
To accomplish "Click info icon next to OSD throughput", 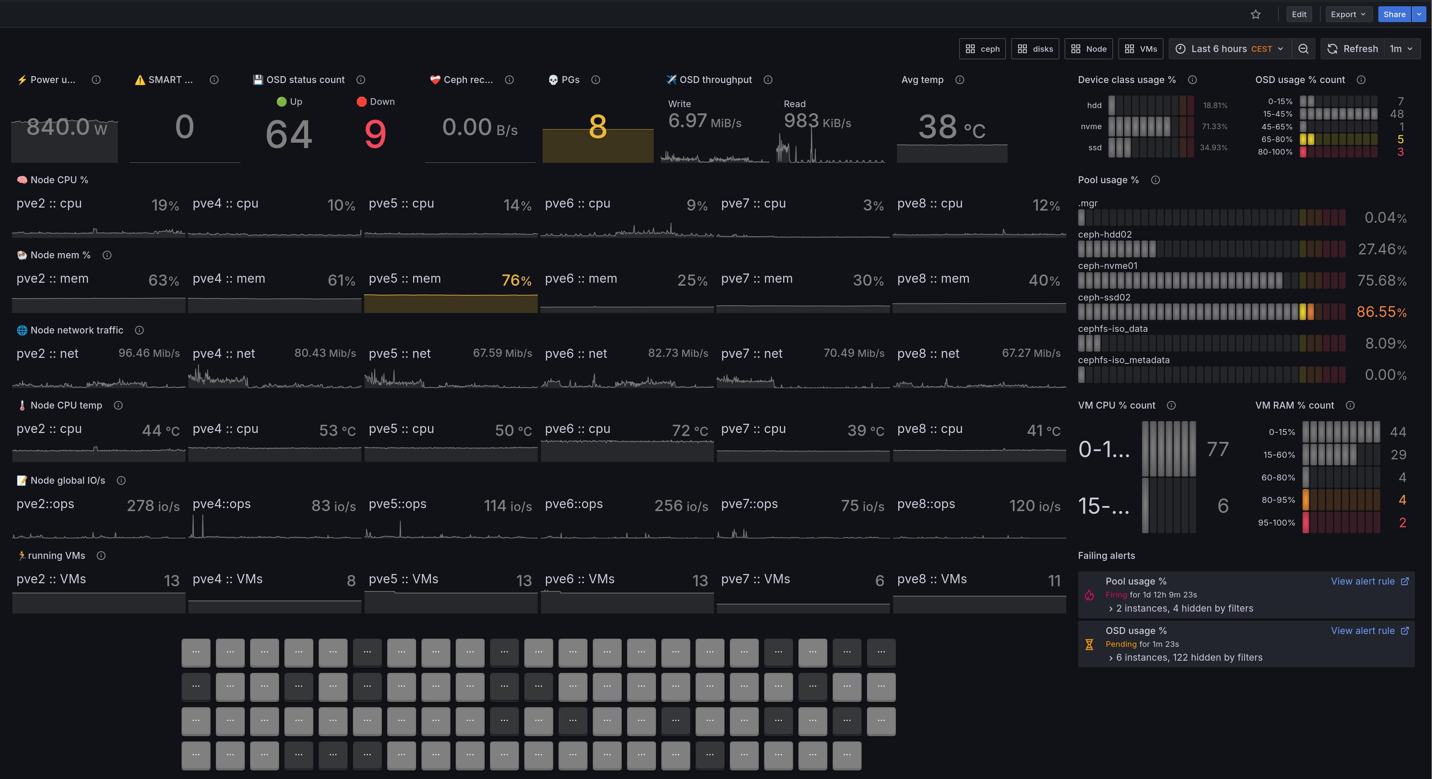I will click(x=768, y=80).
